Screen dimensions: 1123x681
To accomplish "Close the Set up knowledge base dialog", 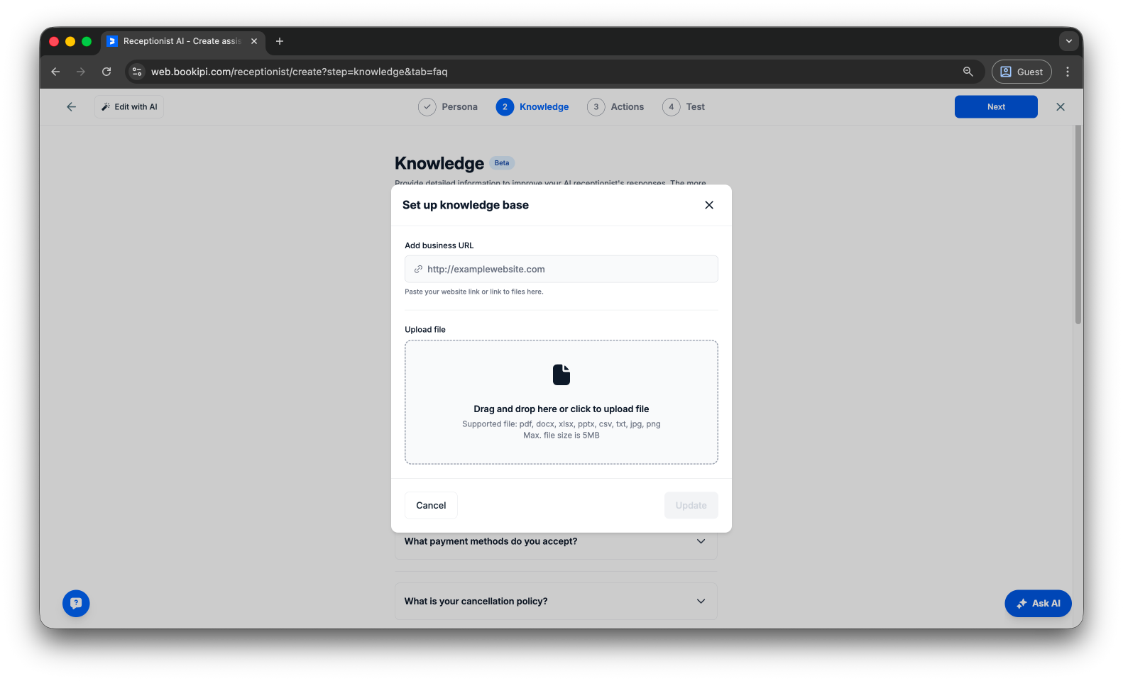I will point(708,205).
